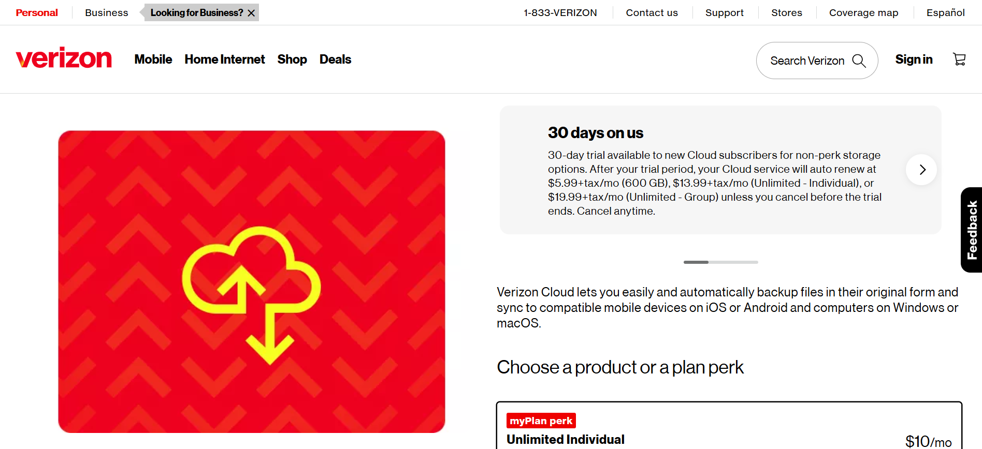982x449 pixels.
Task: Click the search magnifier icon
Action: [x=859, y=61]
